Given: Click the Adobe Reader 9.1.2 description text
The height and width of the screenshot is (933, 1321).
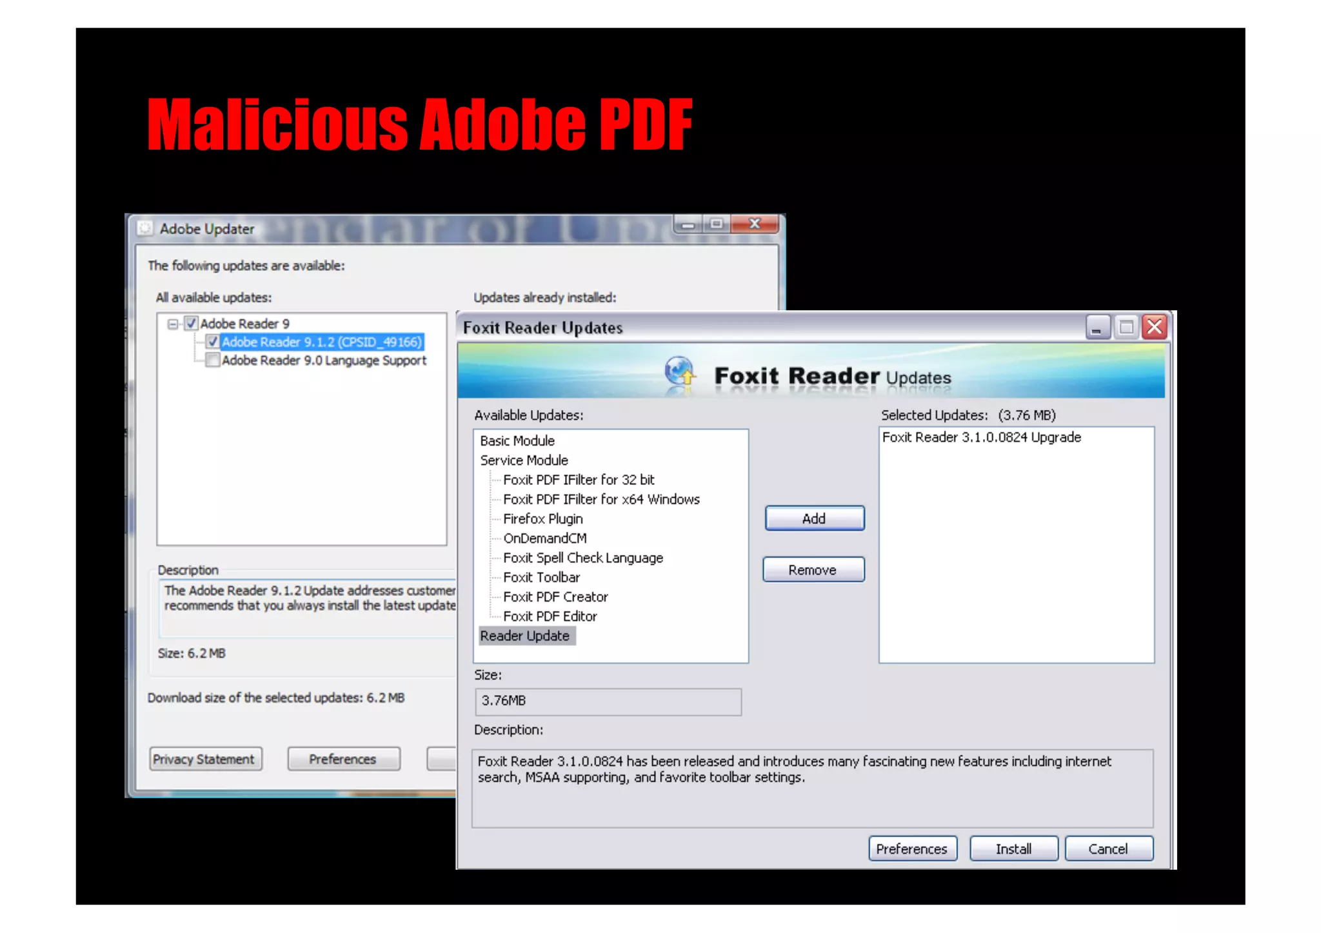Looking at the screenshot, I should 310,598.
